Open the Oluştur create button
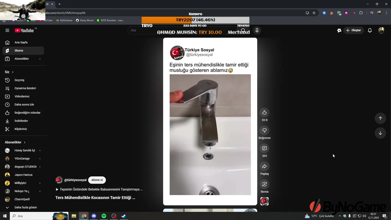Image resolution: width=391 pixels, height=220 pixels. click(353, 30)
